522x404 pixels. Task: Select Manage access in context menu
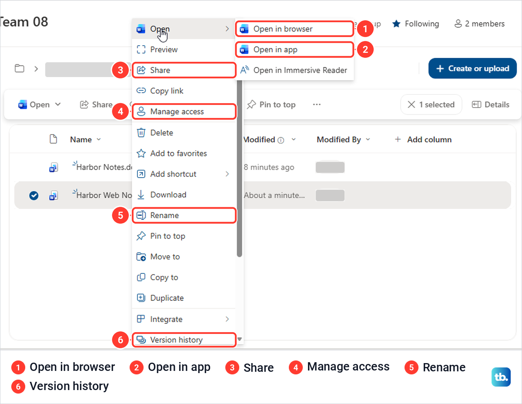pyautogui.click(x=184, y=112)
